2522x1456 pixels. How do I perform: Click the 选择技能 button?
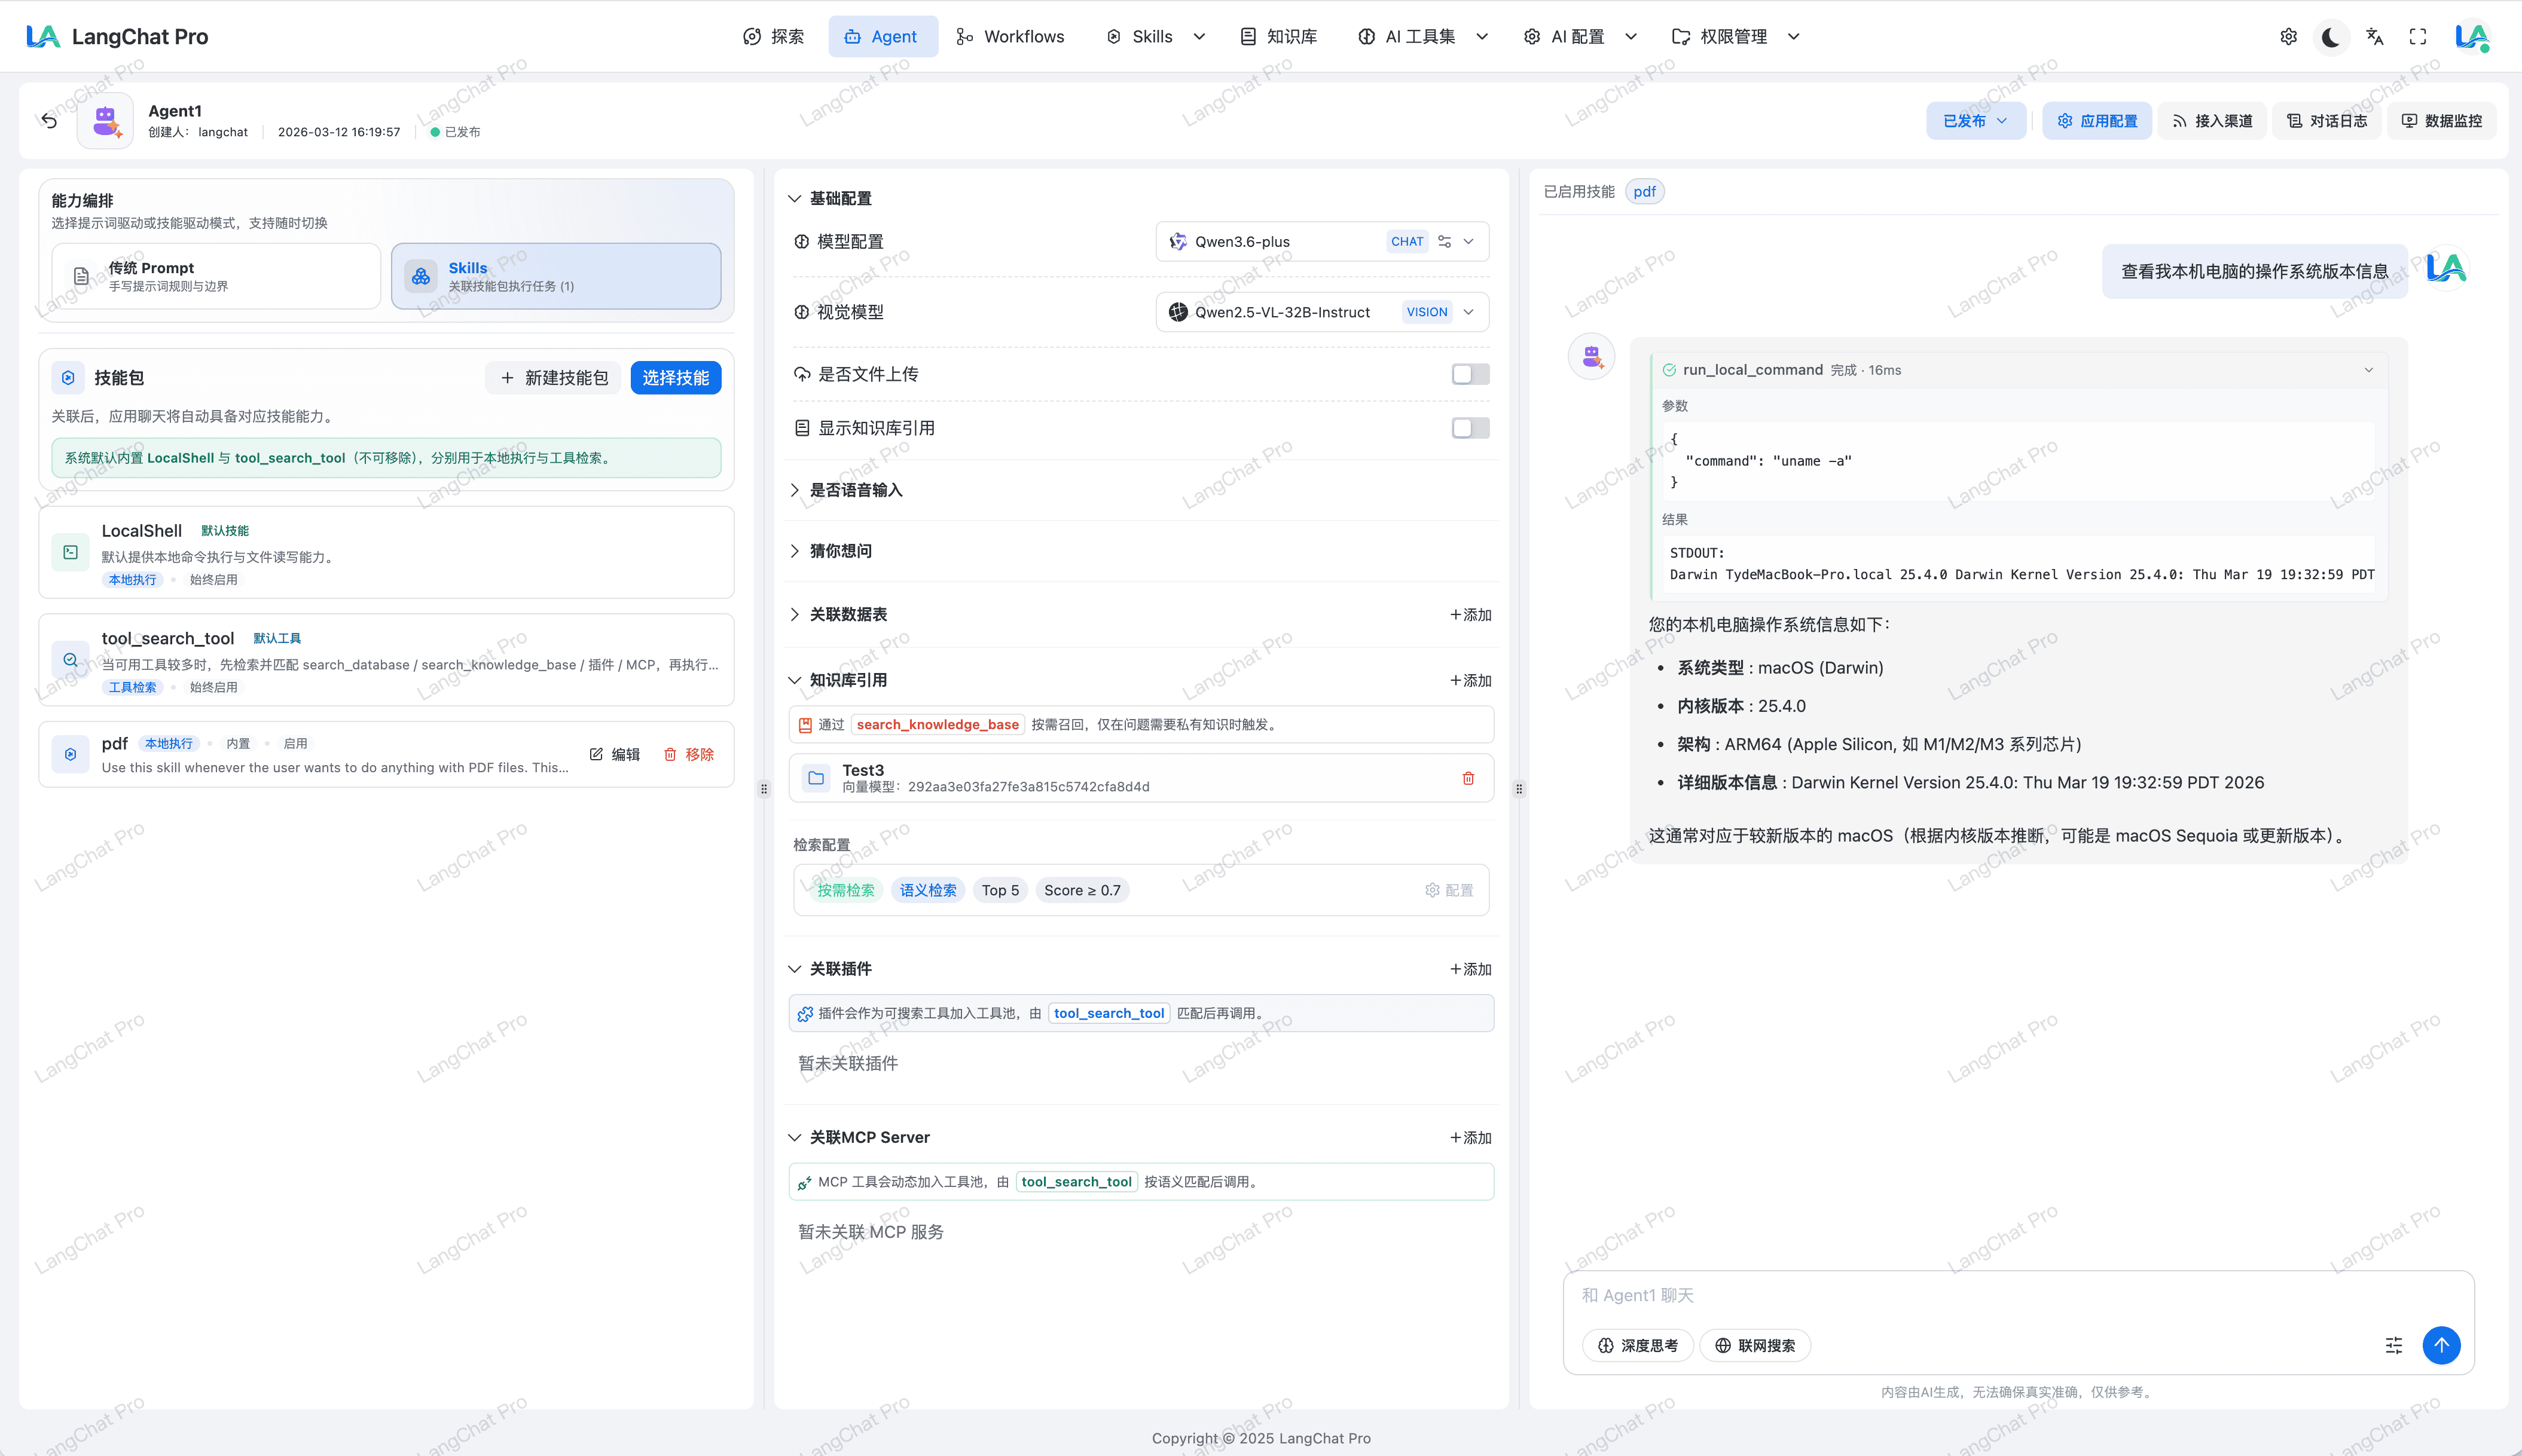pyautogui.click(x=675, y=378)
